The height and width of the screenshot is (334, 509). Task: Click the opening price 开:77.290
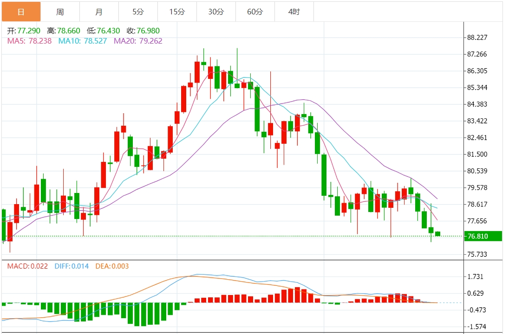pyautogui.click(x=24, y=31)
